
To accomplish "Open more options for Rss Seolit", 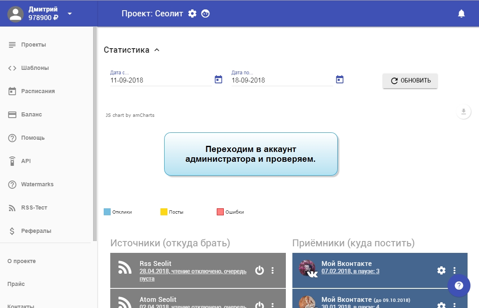I will 273,270.
